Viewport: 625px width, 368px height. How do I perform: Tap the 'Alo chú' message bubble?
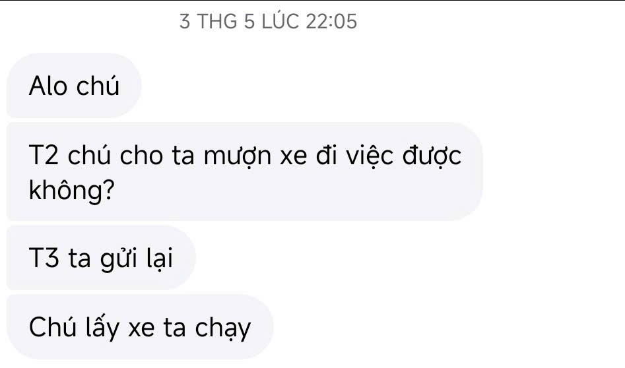click(x=74, y=85)
